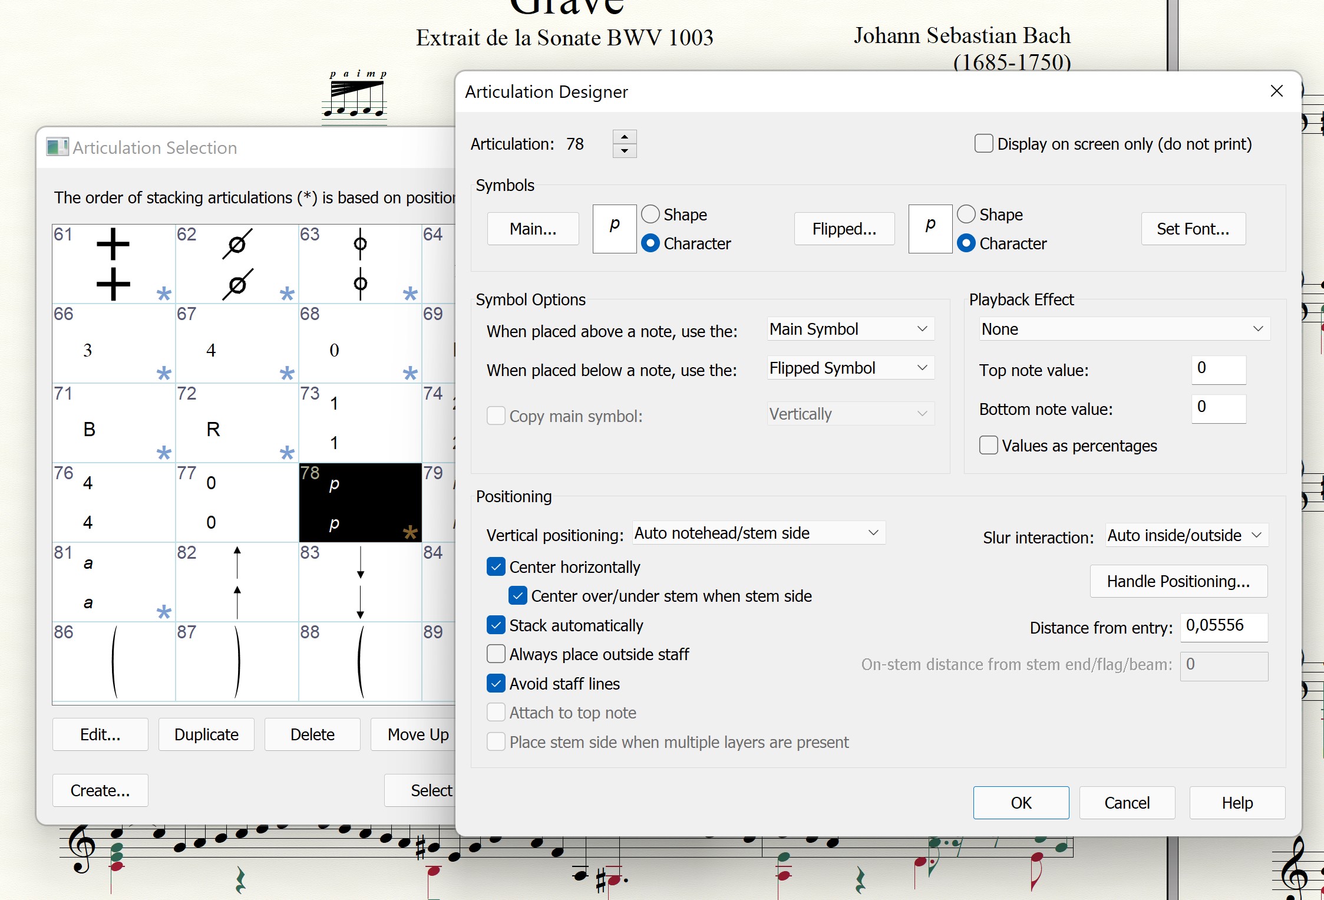Screen dimensions: 1324x900
Task: Select the left parenthesis articulation 86
Action: pyautogui.click(x=113, y=661)
